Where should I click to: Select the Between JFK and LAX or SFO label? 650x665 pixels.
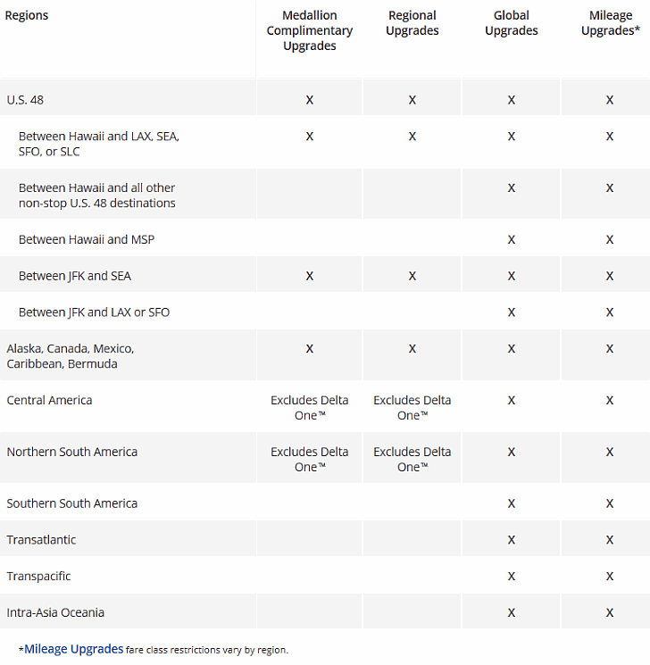point(94,312)
